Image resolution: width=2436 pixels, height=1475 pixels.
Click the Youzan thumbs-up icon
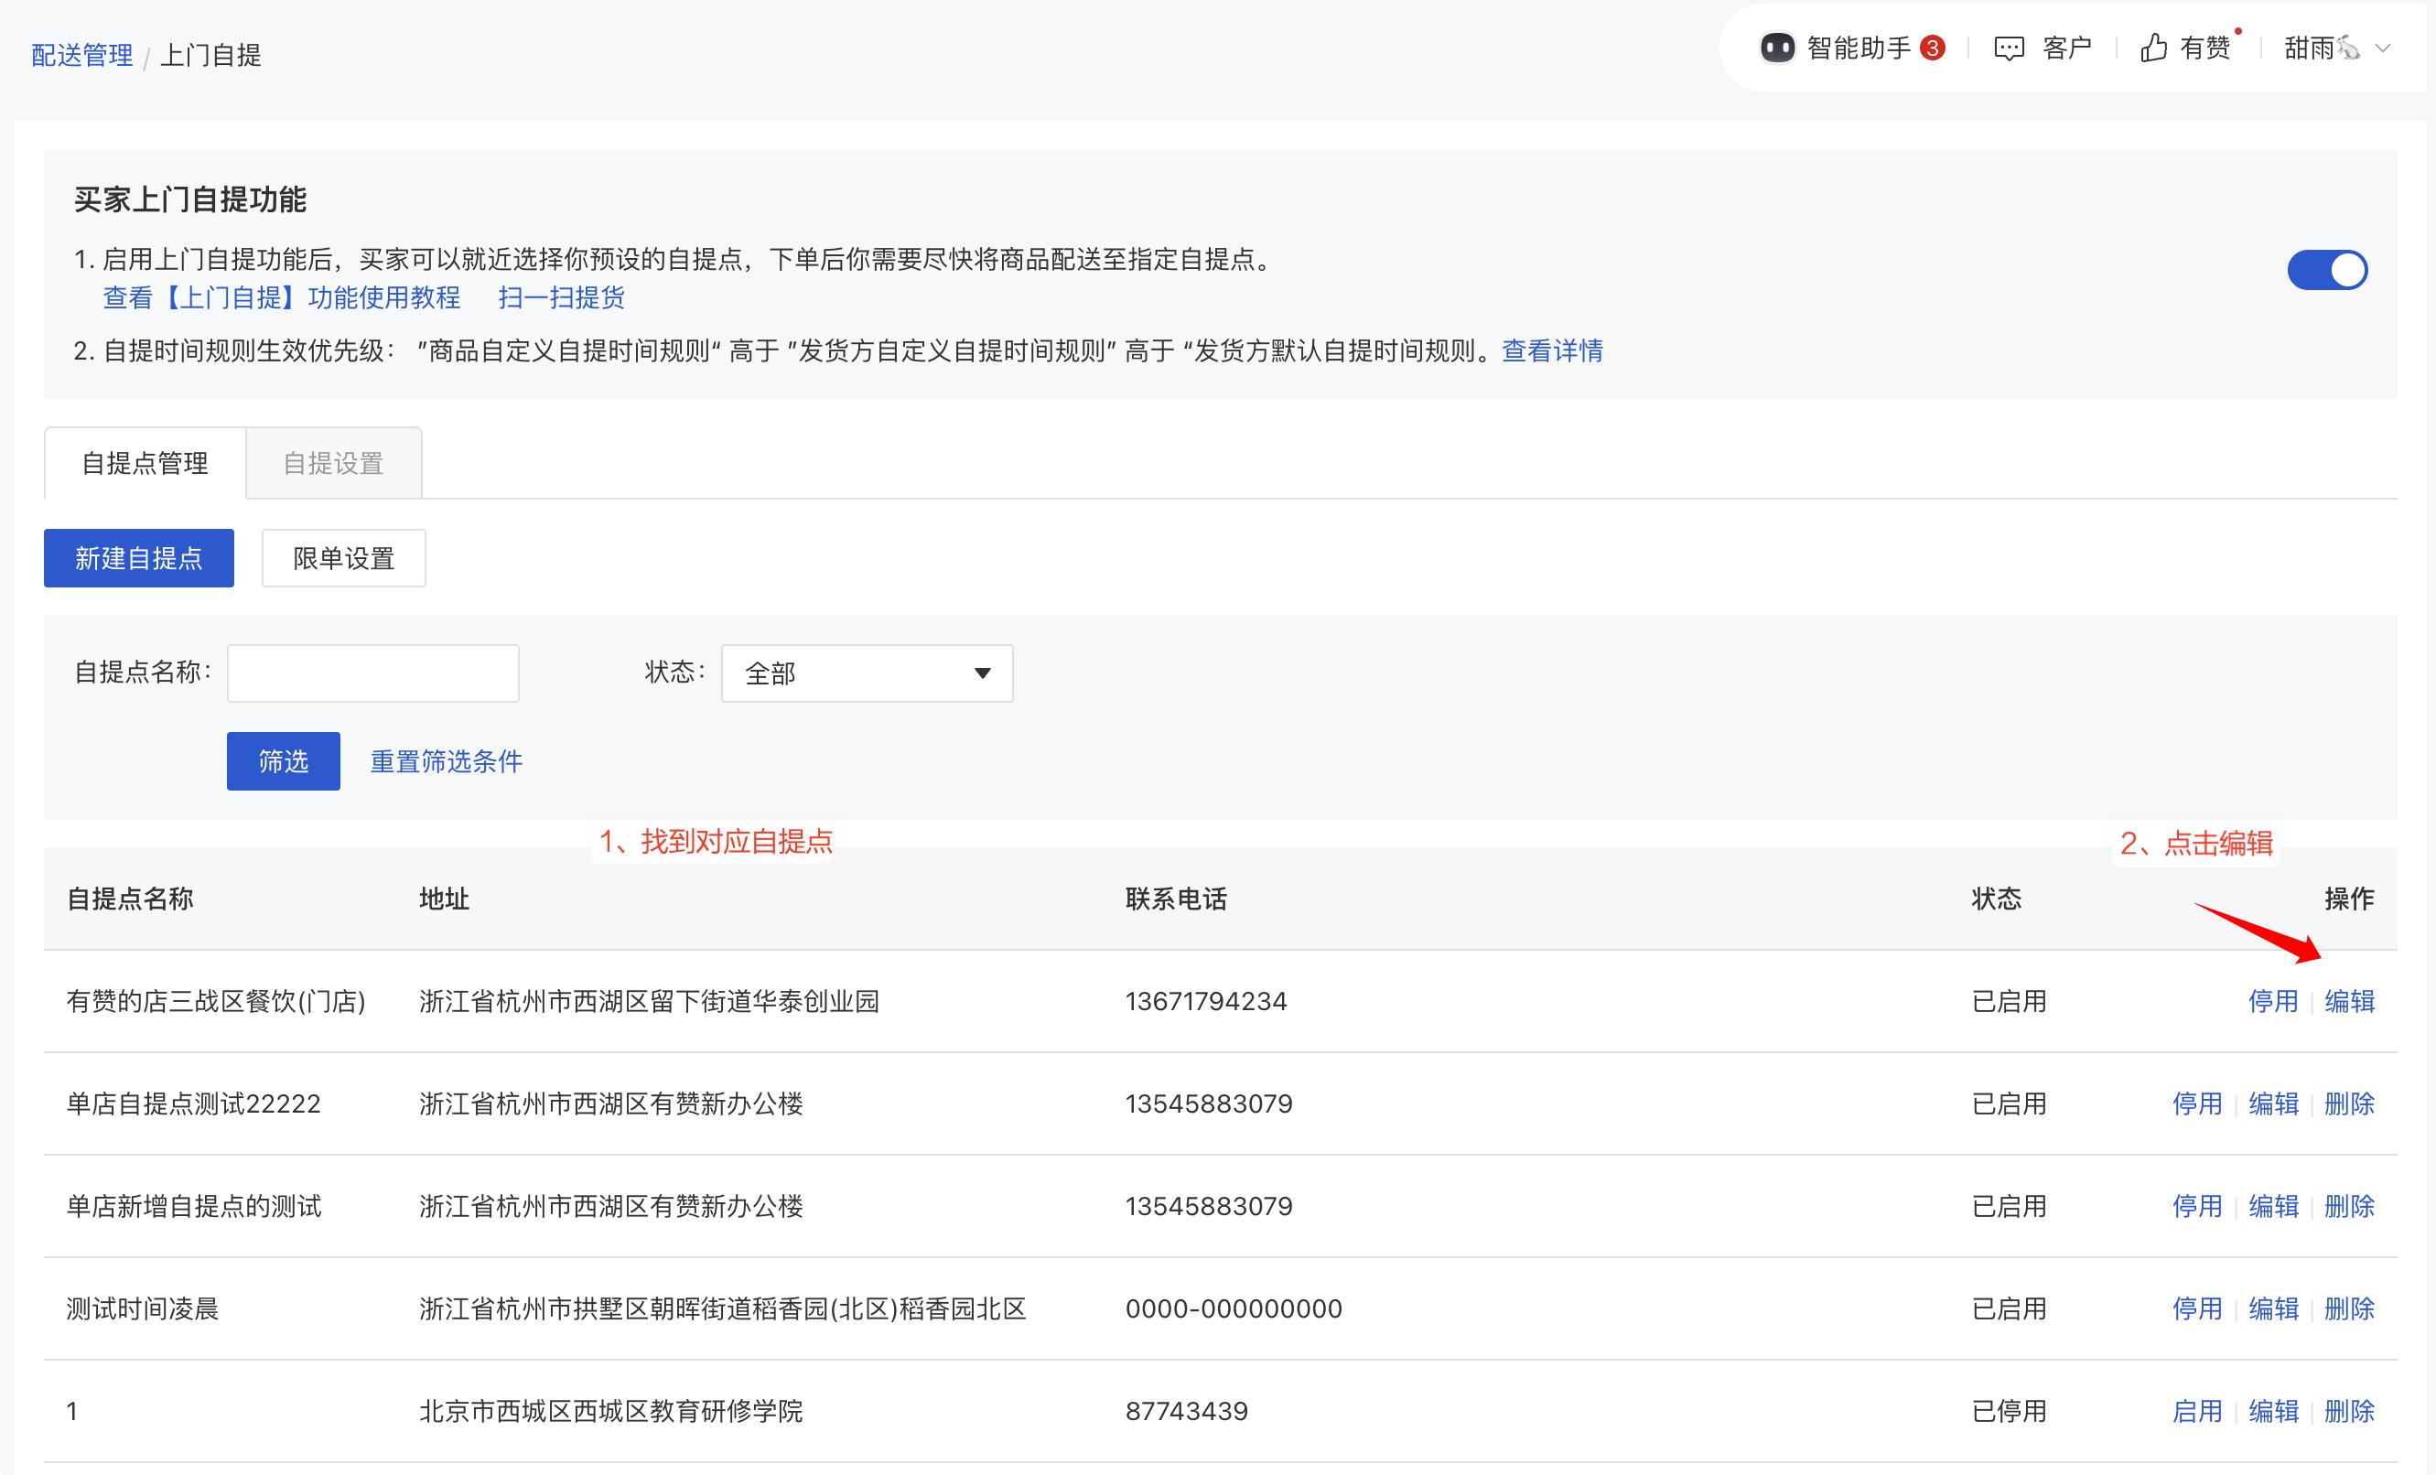click(2153, 48)
